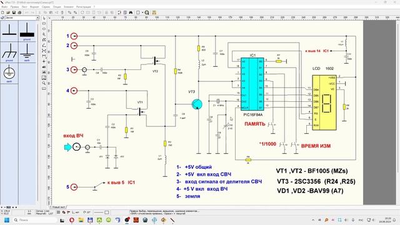Image resolution: width=400 pixels, height=225 pixels.
Task: Pick the circled earth symbol from library
Action: tap(9, 73)
